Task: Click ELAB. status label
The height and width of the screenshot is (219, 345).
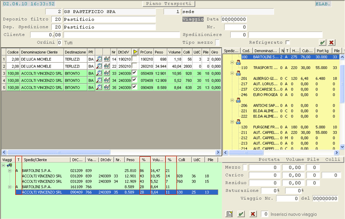Action: coord(323,4)
